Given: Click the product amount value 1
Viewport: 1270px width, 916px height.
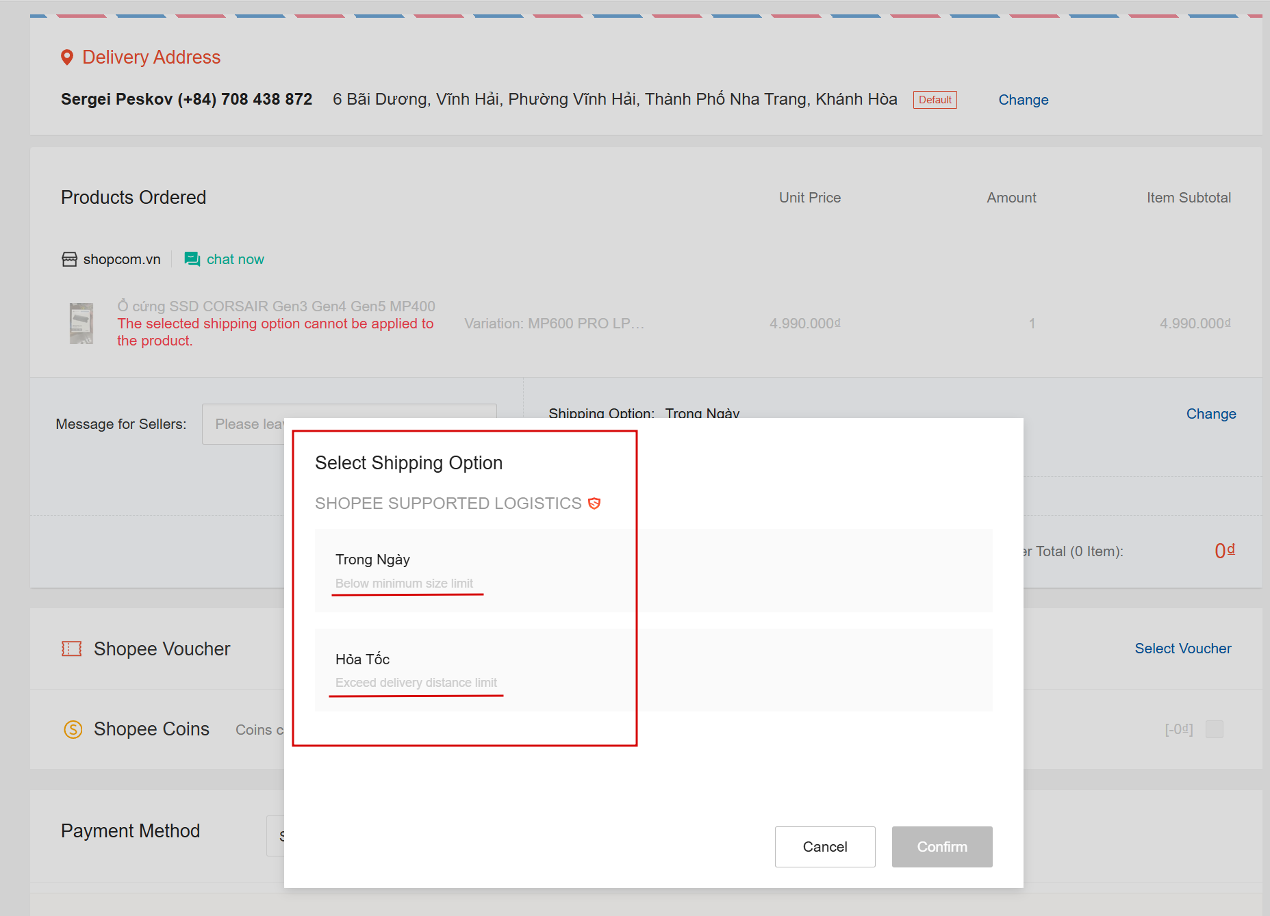Looking at the screenshot, I should coord(1032,324).
